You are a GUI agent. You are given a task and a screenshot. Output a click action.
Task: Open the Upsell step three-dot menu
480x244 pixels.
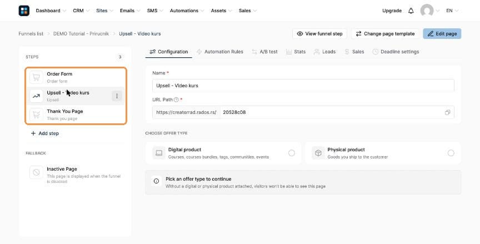tap(117, 96)
